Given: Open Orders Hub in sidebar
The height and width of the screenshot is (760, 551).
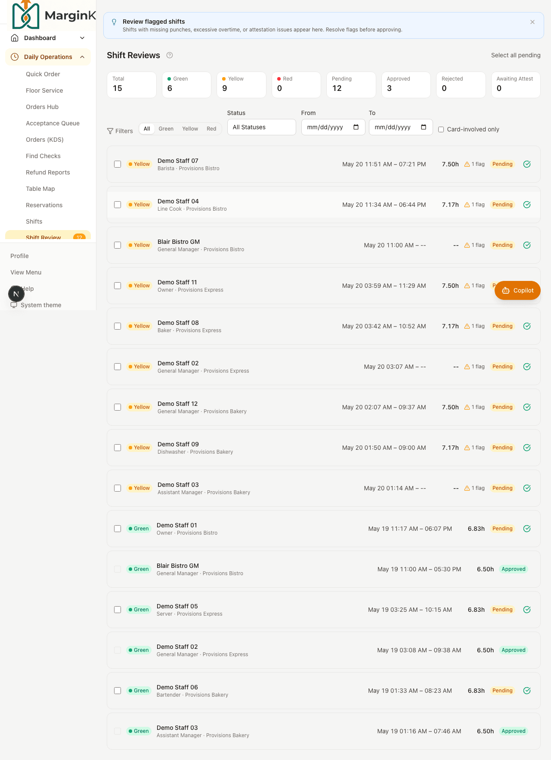Looking at the screenshot, I should (x=42, y=107).
